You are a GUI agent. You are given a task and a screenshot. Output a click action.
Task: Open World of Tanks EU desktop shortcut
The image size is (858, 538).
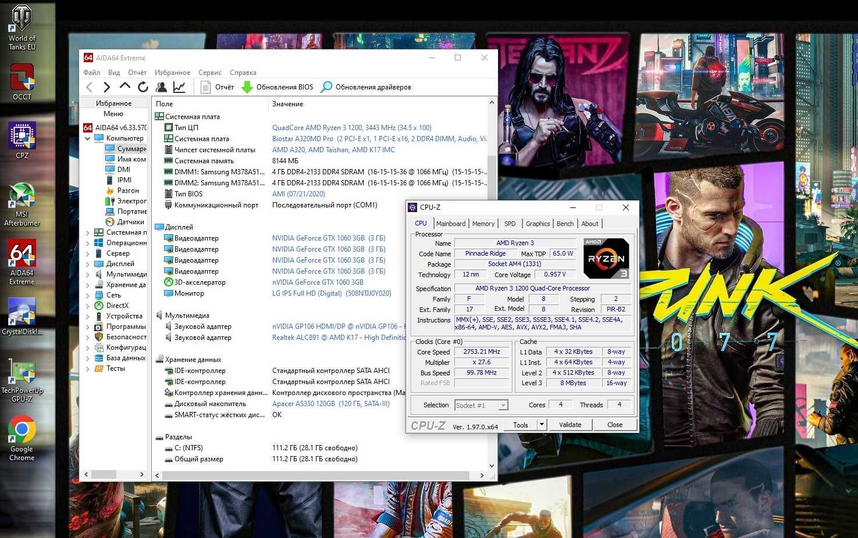coord(22,27)
